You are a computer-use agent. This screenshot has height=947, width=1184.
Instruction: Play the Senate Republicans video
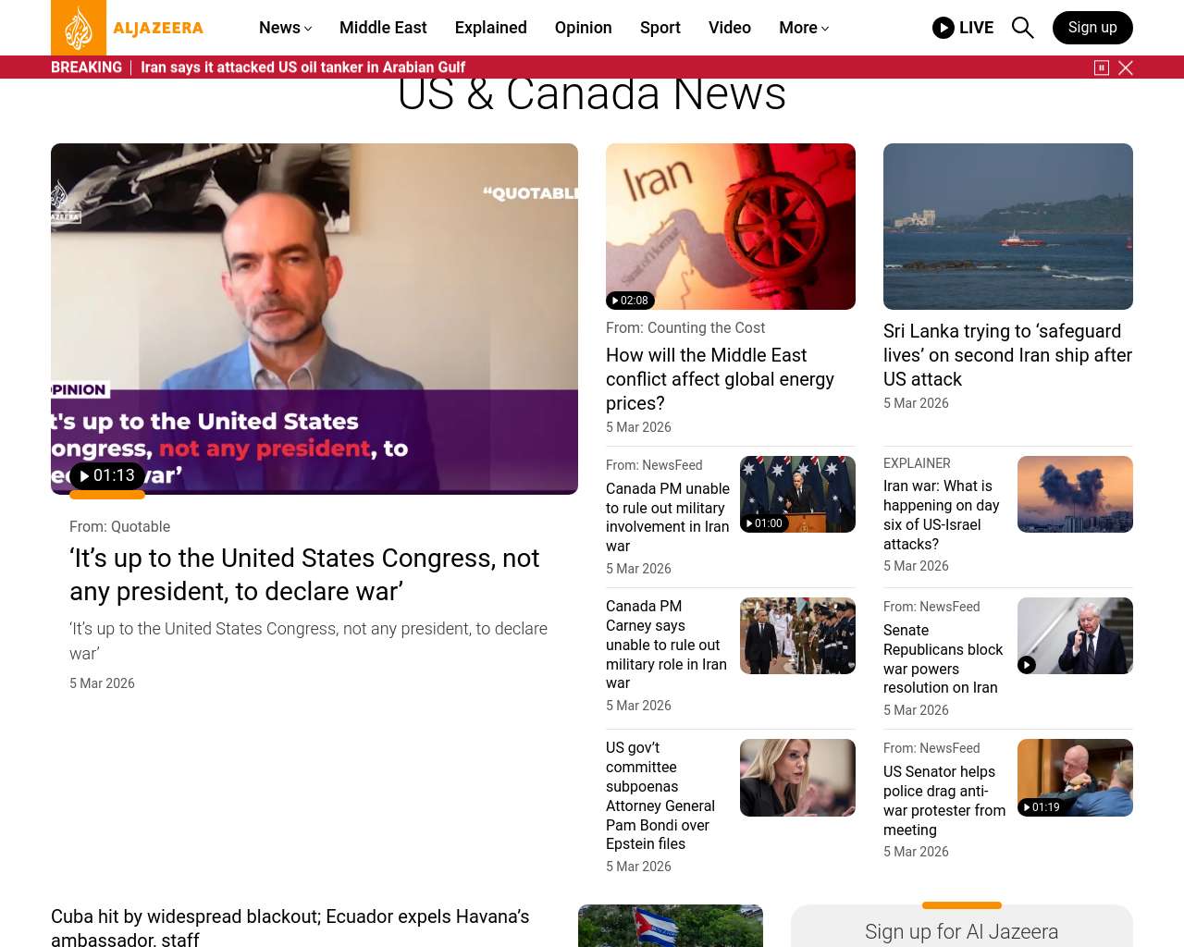click(x=1027, y=665)
